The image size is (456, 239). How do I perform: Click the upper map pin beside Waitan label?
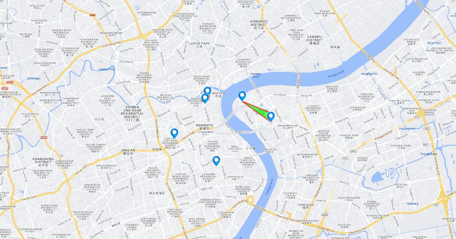point(207,91)
